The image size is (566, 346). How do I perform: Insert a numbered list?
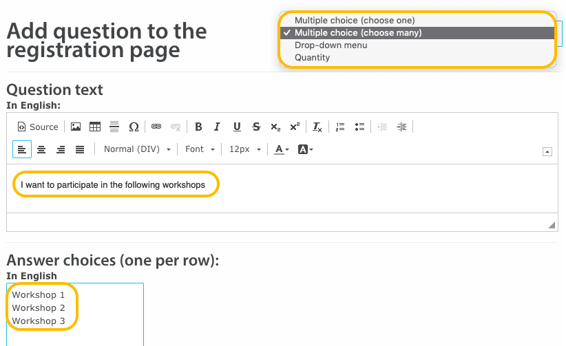pyautogui.click(x=339, y=127)
